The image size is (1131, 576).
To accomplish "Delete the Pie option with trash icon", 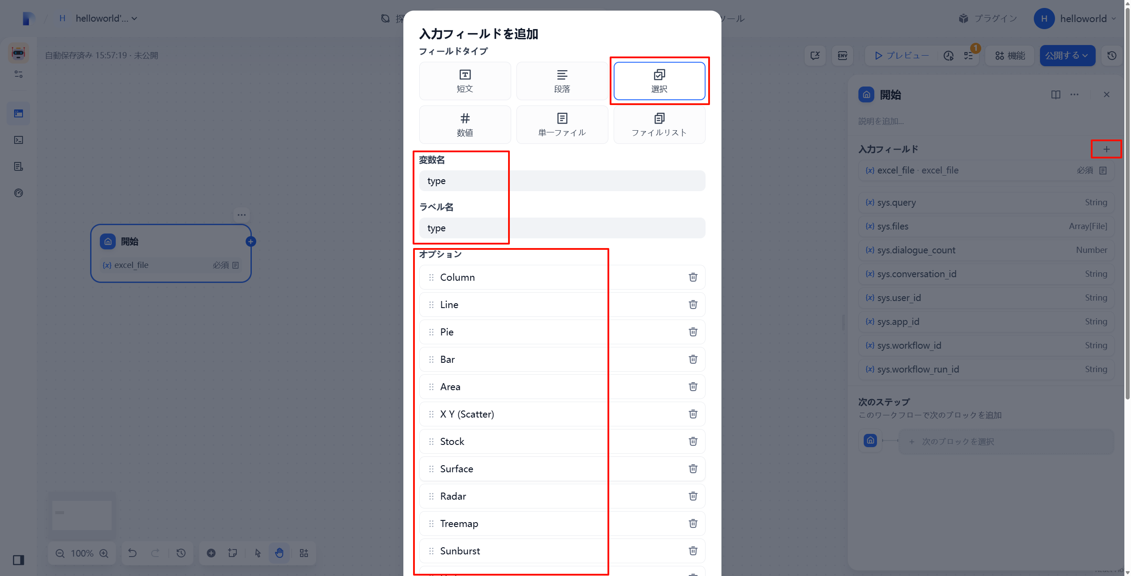I will (693, 332).
